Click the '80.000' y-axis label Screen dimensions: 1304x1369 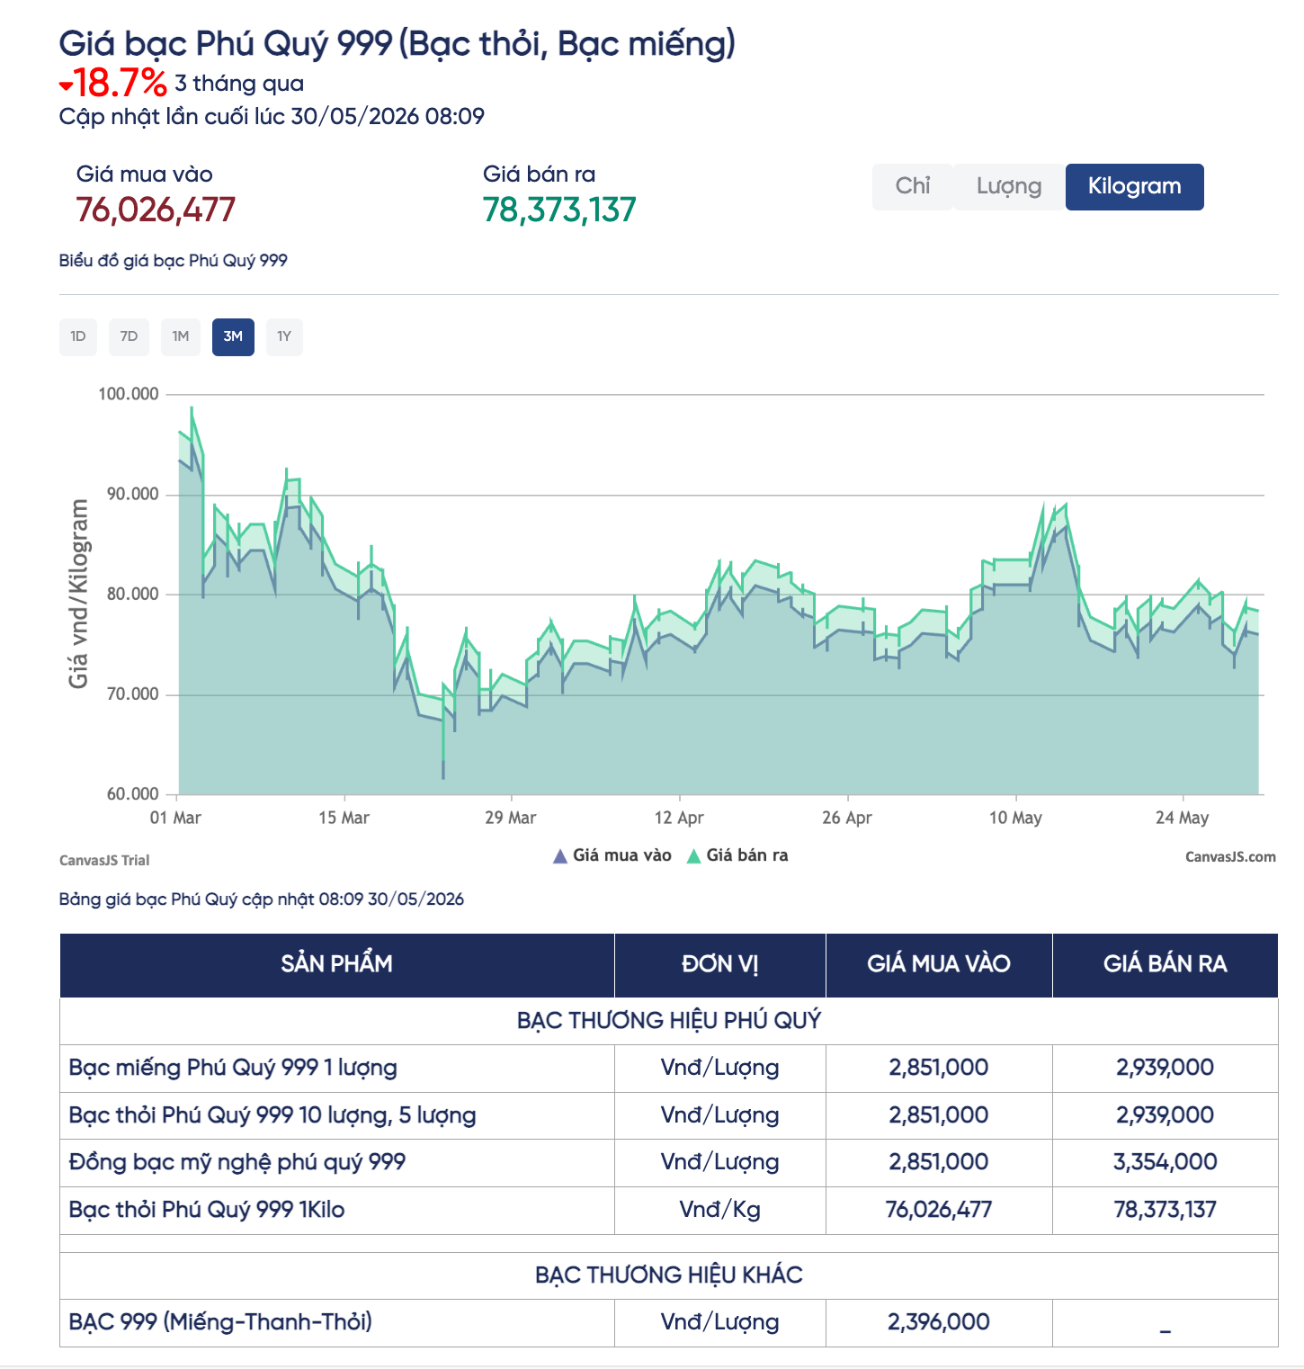[132, 594]
